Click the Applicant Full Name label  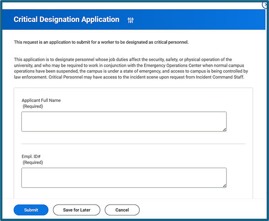pos(41,100)
